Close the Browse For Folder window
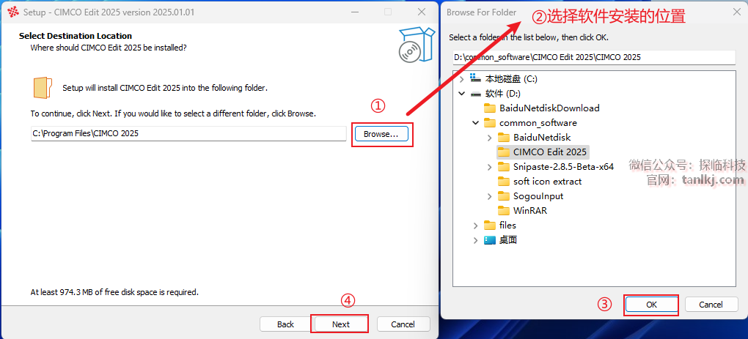This screenshot has height=339, width=748. coord(736,12)
